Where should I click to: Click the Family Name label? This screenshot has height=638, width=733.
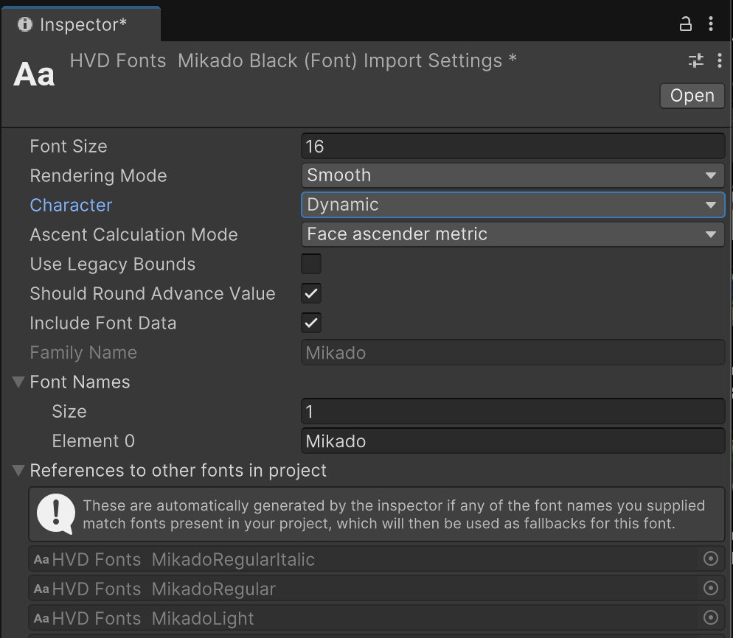coord(83,353)
